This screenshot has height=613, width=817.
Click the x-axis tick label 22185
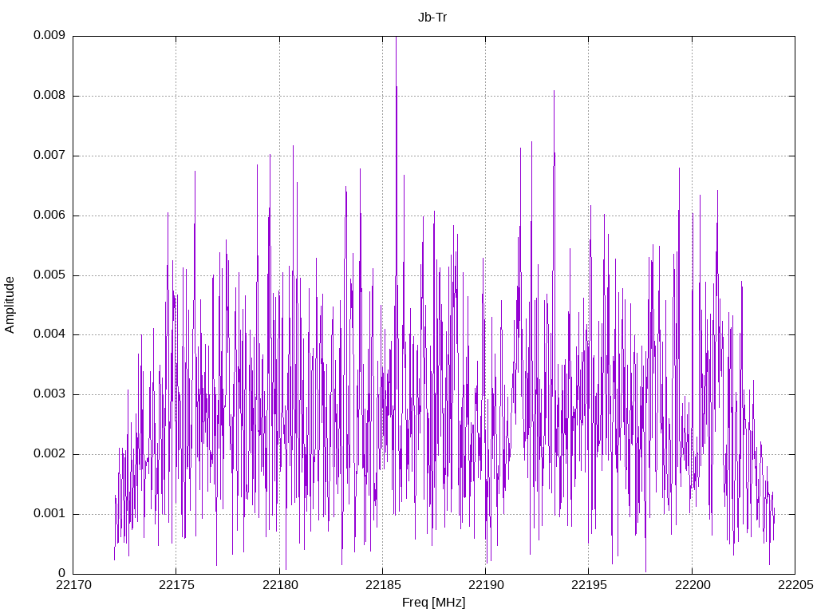point(383,585)
